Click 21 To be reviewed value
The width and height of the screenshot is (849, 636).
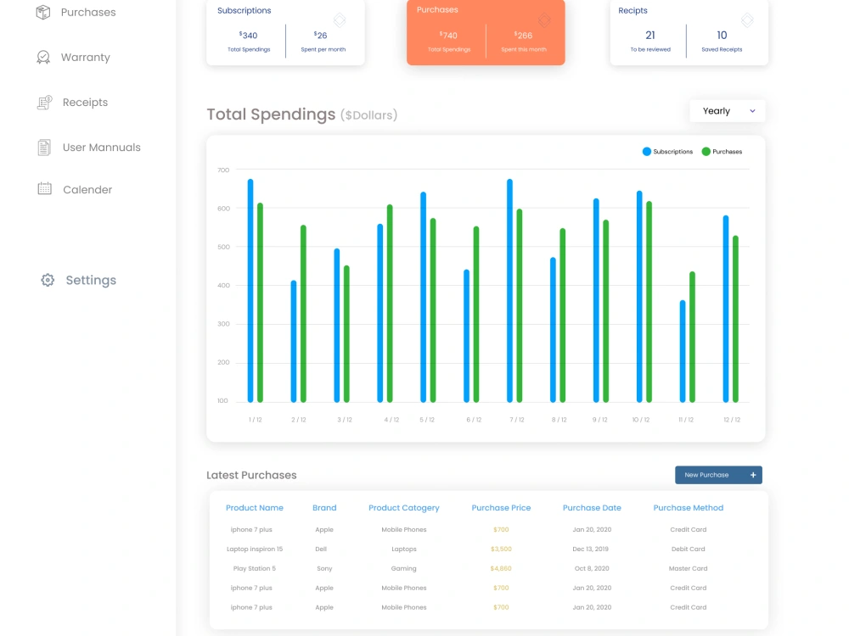point(650,35)
